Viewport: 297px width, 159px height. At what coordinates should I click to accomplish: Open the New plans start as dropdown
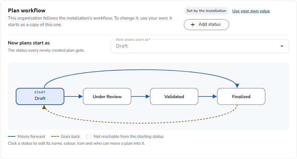[x=199, y=46]
